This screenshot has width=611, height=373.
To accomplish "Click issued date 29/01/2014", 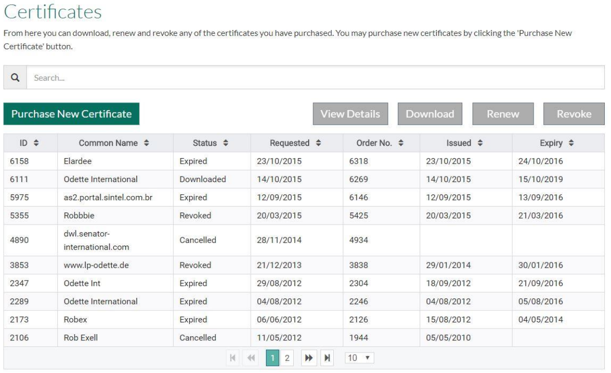I will click(x=448, y=265).
